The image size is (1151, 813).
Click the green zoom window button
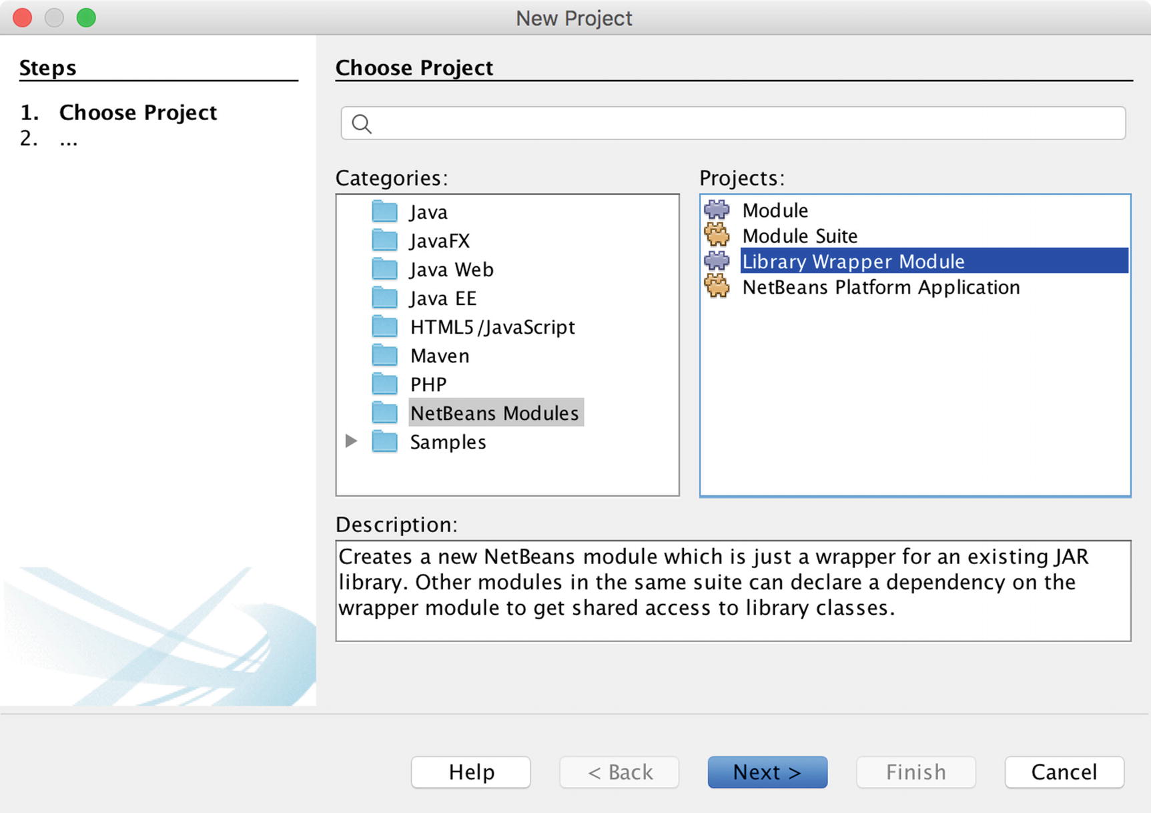coord(86,17)
